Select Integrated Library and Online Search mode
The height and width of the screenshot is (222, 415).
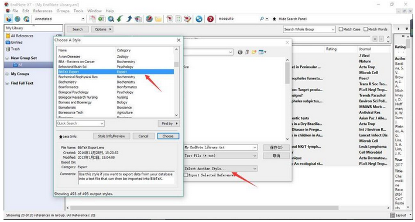(x=26, y=19)
